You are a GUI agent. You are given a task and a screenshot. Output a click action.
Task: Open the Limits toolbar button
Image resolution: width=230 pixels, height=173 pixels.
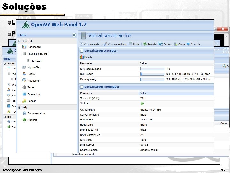134,44
